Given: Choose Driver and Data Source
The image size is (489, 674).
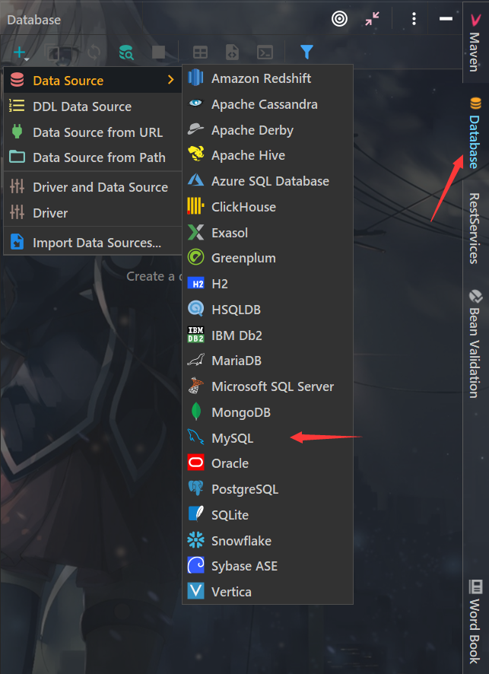Looking at the screenshot, I should click(92, 187).
